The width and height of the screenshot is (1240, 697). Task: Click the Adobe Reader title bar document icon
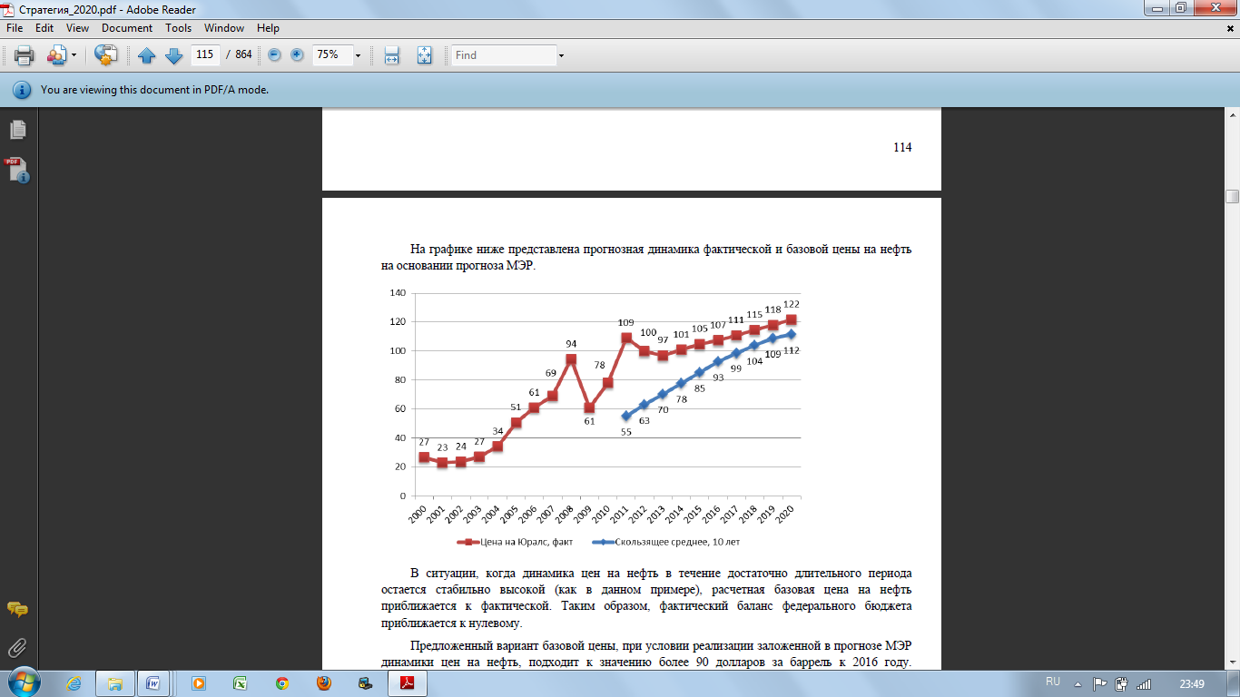(9, 8)
